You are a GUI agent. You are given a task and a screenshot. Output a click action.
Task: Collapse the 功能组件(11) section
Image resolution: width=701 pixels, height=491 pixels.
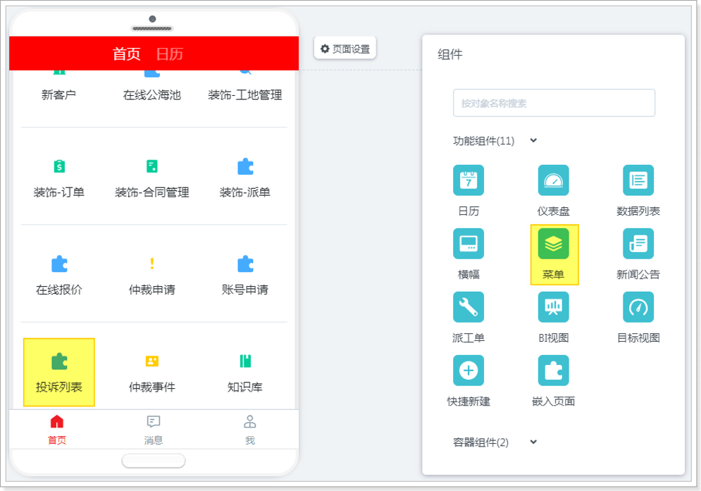tap(533, 141)
